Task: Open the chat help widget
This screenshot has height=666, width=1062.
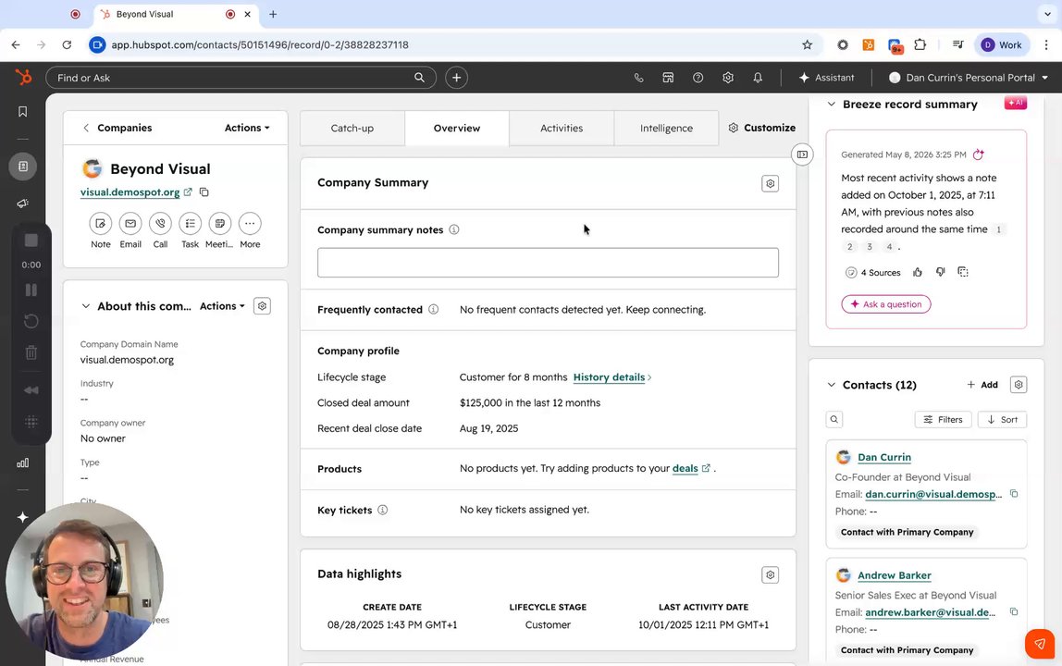Action: [x=1040, y=644]
